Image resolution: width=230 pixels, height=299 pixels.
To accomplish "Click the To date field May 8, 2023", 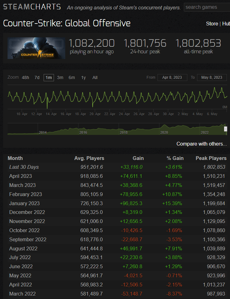I will coord(212,77).
